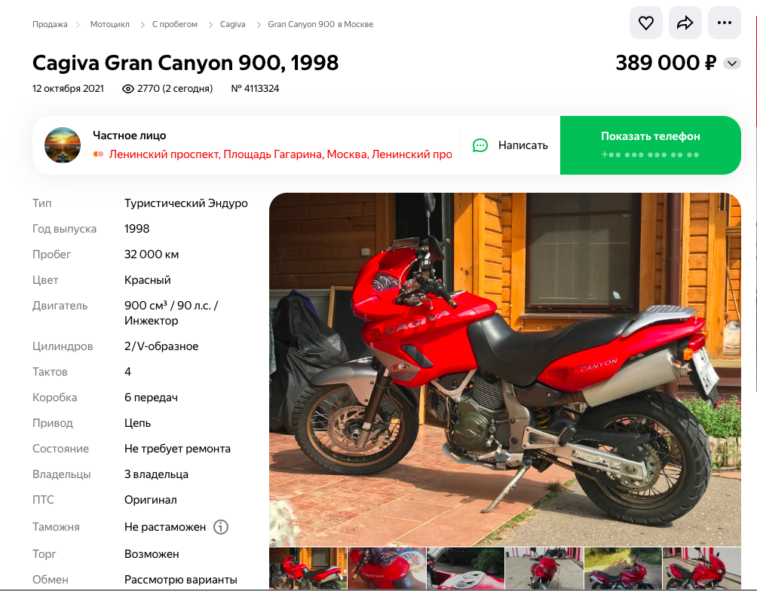The height and width of the screenshot is (591, 757).
Task: Select С пробегом breadcrumb
Action: (x=175, y=24)
